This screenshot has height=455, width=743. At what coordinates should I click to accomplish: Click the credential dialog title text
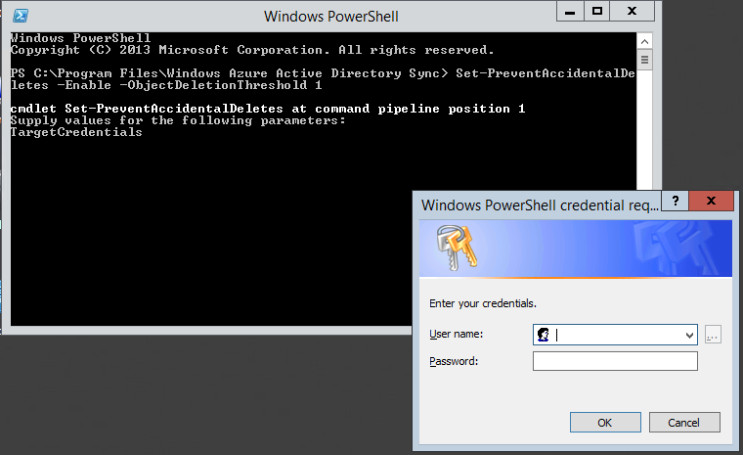540,205
